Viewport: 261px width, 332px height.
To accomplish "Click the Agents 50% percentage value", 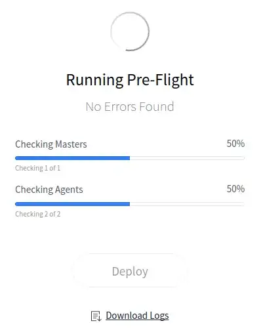I will (235, 189).
